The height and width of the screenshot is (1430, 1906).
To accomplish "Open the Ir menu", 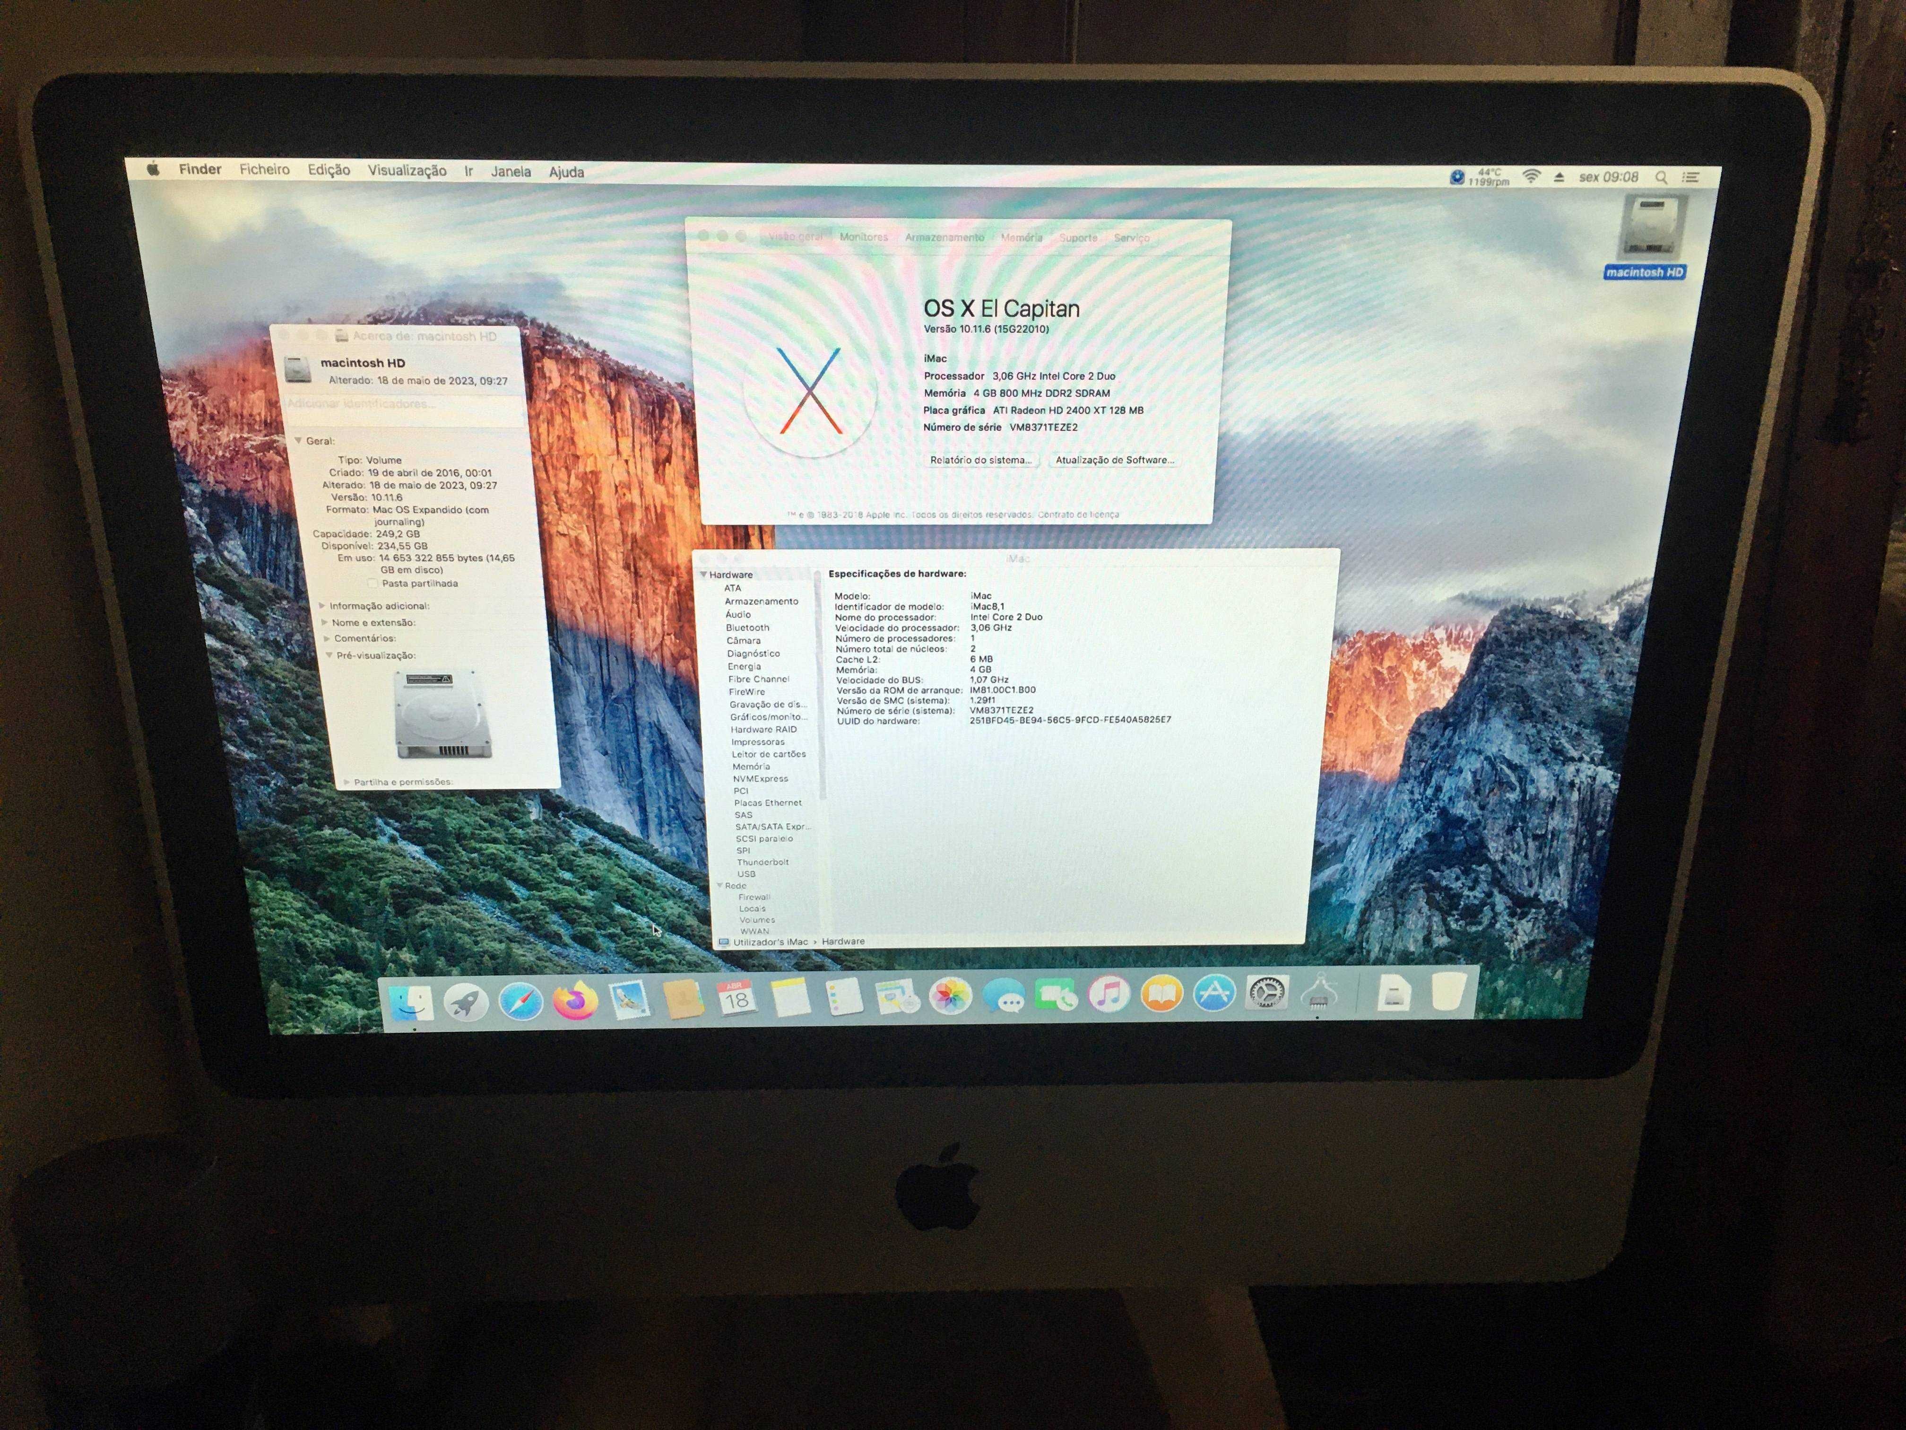I will point(469,171).
